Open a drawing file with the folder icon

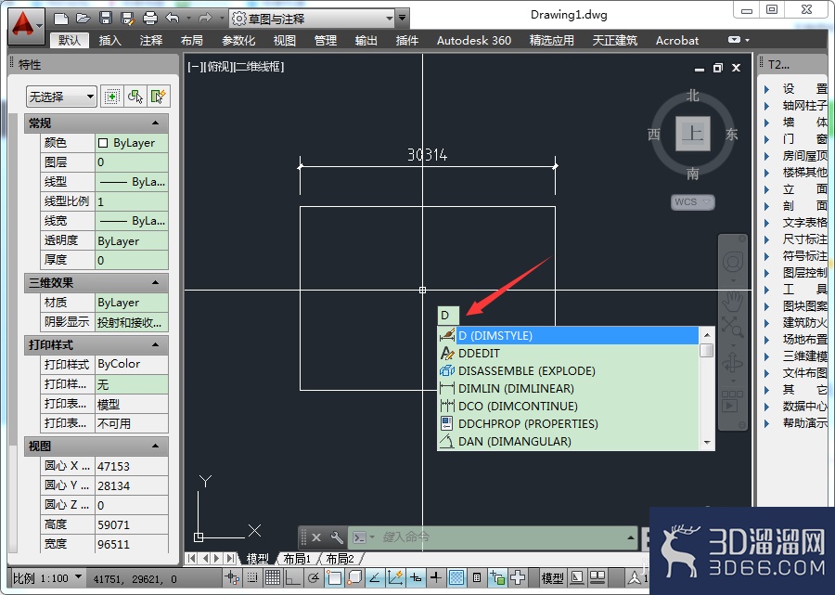(83, 19)
